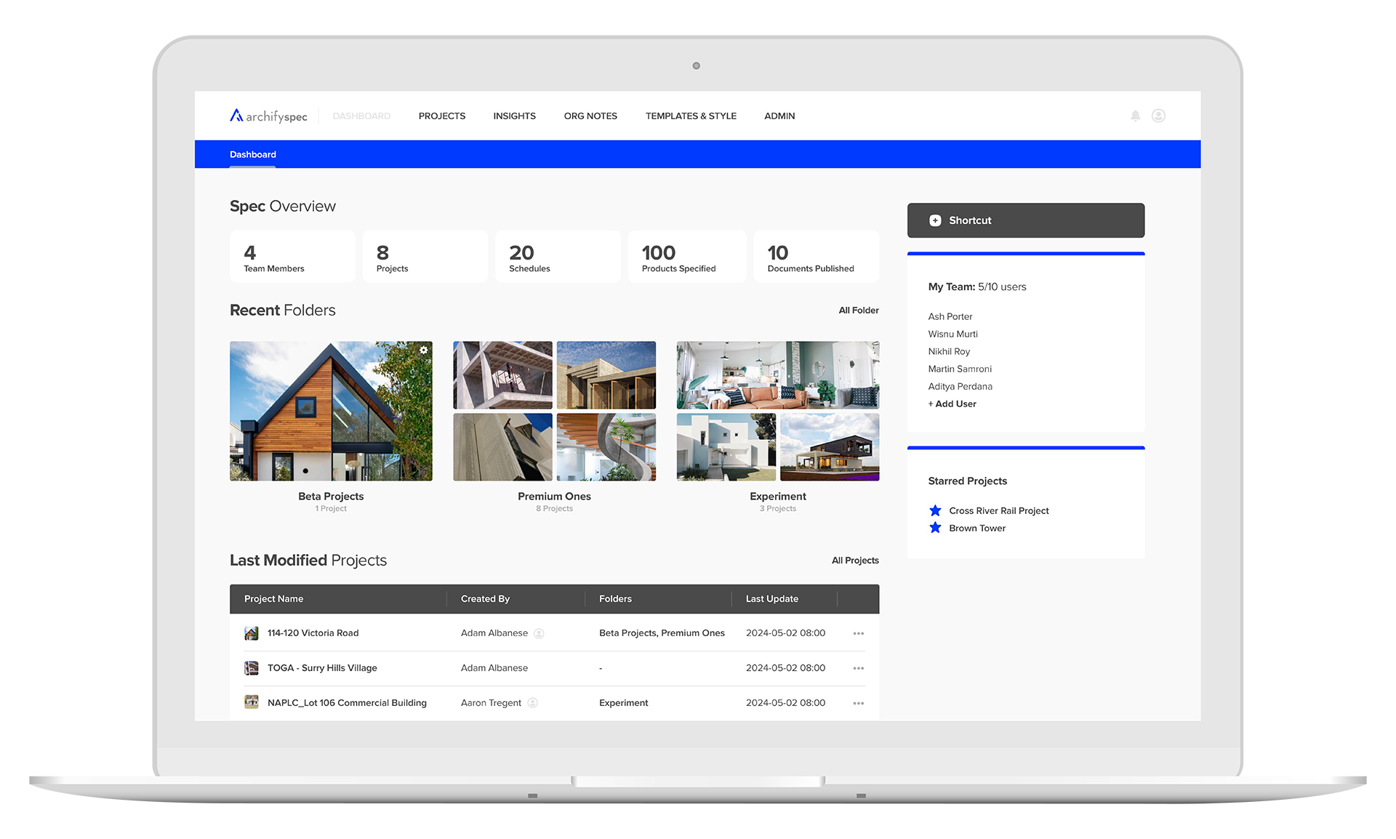Open the PROJECTS menu item

coord(441,116)
